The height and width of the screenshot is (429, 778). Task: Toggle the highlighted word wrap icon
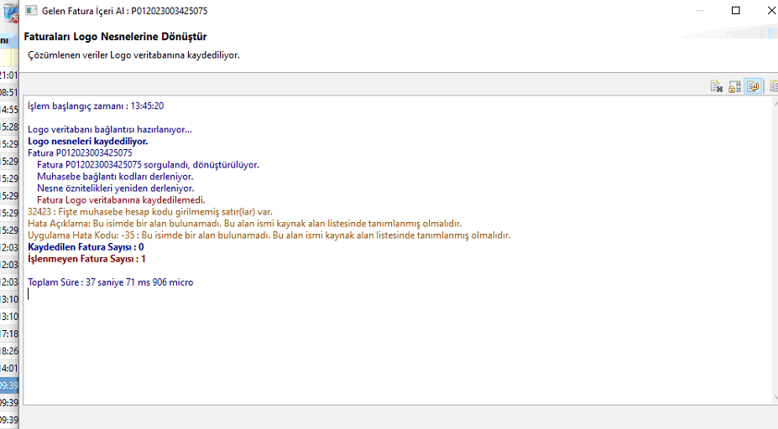click(x=753, y=86)
